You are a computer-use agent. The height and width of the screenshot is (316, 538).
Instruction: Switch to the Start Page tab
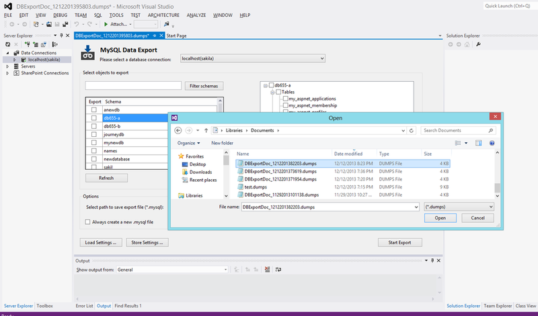tap(176, 36)
